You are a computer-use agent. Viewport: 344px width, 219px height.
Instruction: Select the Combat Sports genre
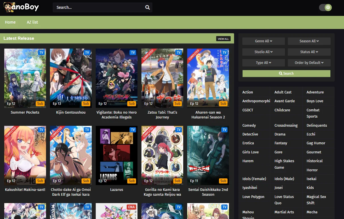313,113
